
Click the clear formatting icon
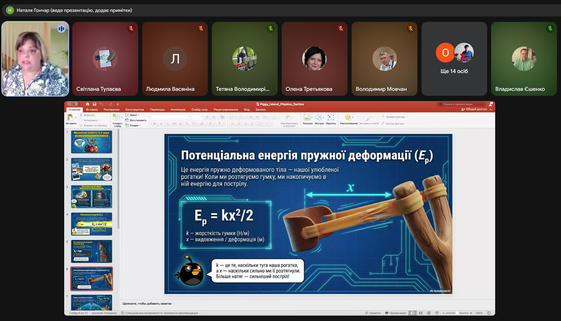click(222, 117)
